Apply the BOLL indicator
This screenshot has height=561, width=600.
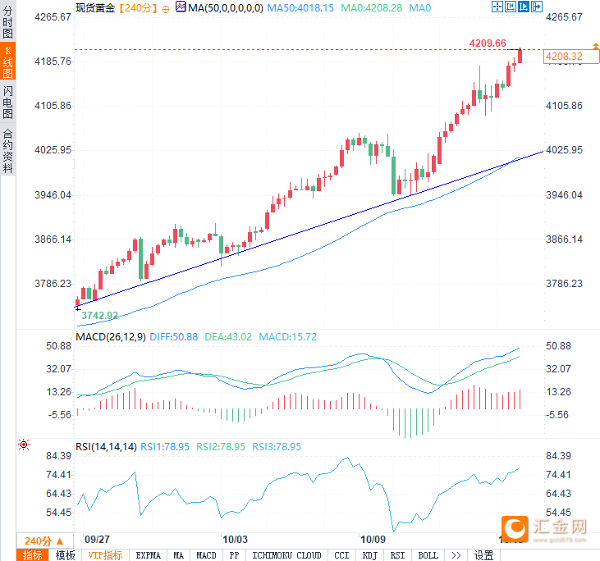[428, 555]
